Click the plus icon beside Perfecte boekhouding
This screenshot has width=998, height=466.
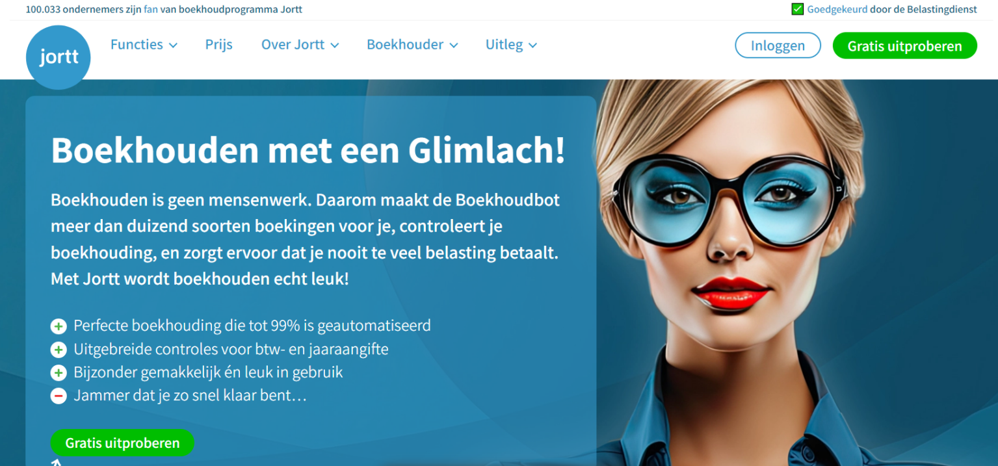click(59, 326)
